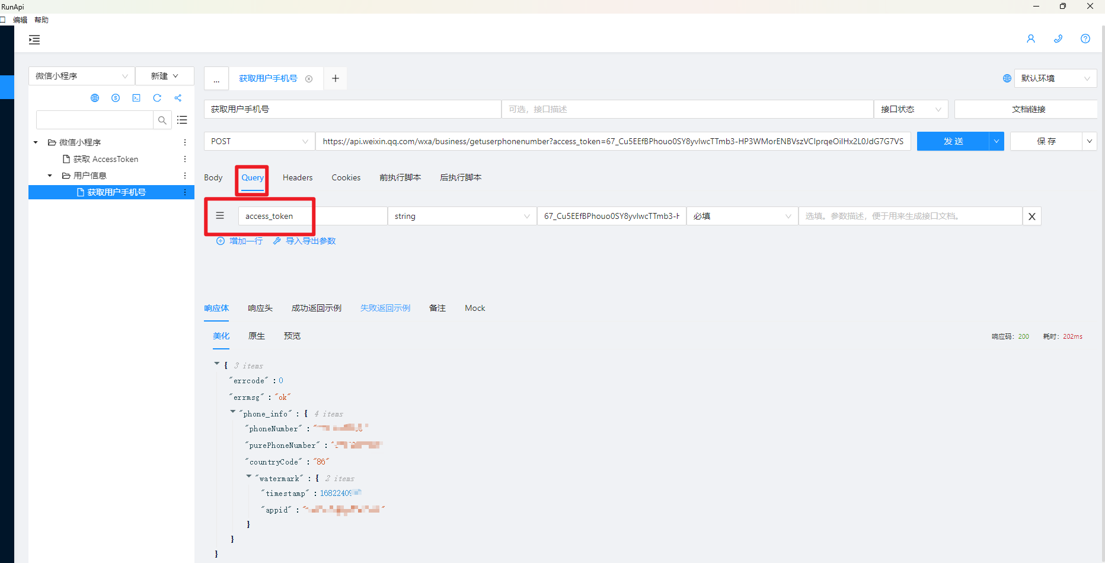Collapse the 微信小程序 tree folder
The image size is (1105, 563).
[x=36, y=142]
